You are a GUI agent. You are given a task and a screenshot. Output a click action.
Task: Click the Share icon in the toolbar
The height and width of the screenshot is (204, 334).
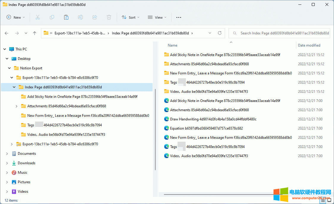click(95, 17)
